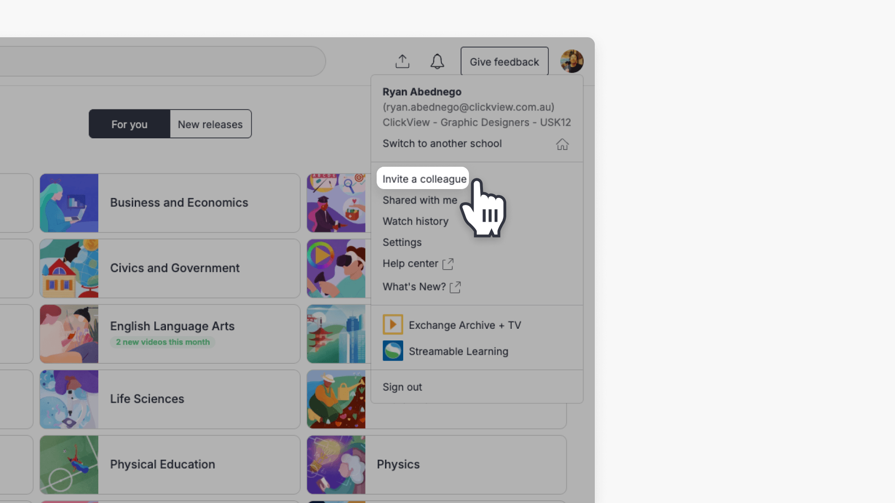The width and height of the screenshot is (895, 503).
Task: Select the Exchange Archive + TV icon
Action: tap(393, 325)
